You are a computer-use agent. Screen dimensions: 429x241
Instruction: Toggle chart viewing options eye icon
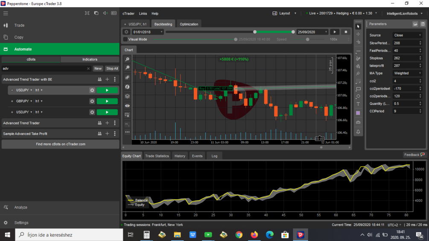127,106
